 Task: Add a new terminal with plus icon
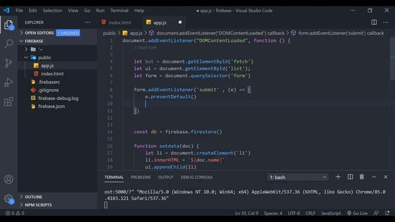[338, 177]
